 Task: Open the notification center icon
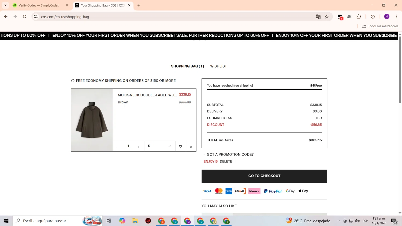[x=394, y=221]
